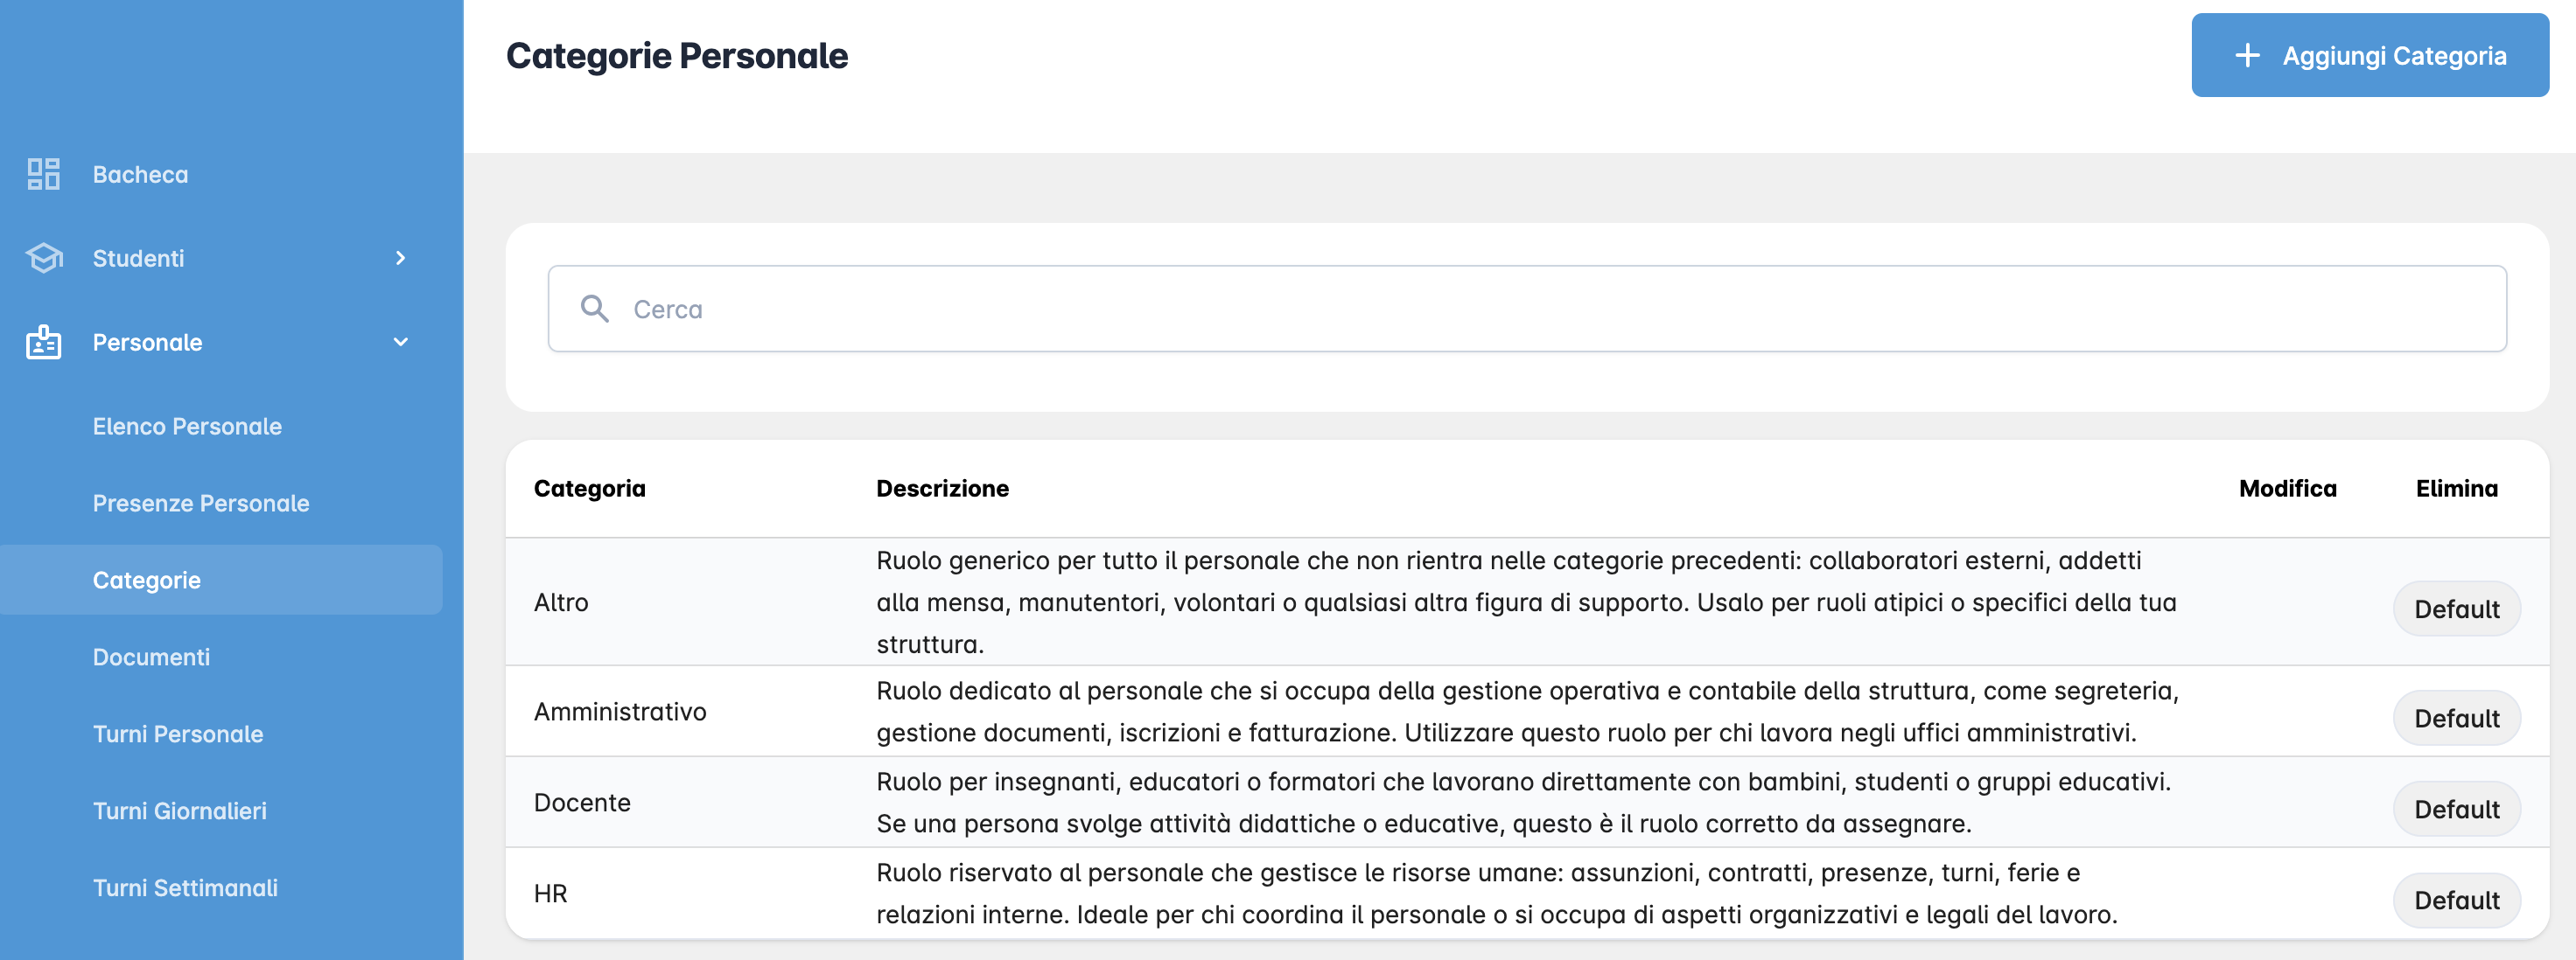Click Default for the HR category
The height and width of the screenshot is (960, 2576).
pos(2457,899)
